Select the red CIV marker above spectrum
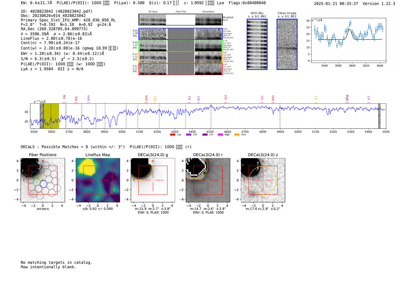 [x=226, y=99]
